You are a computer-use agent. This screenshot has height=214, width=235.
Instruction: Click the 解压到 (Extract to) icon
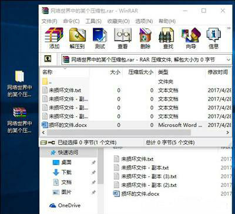(x=77, y=38)
